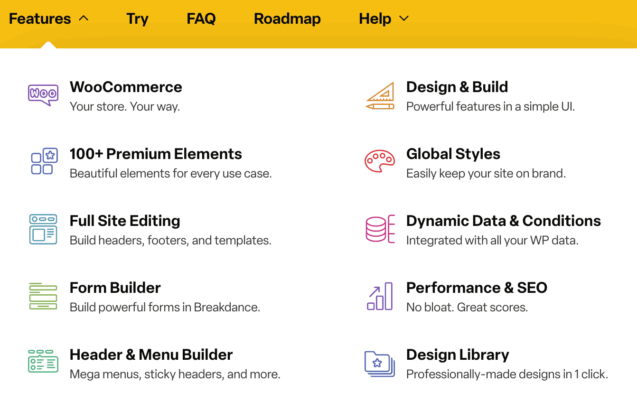This screenshot has height=393, width=637.
Task: Click the pink database Dynamic Data icon
Action: point(380,229)
